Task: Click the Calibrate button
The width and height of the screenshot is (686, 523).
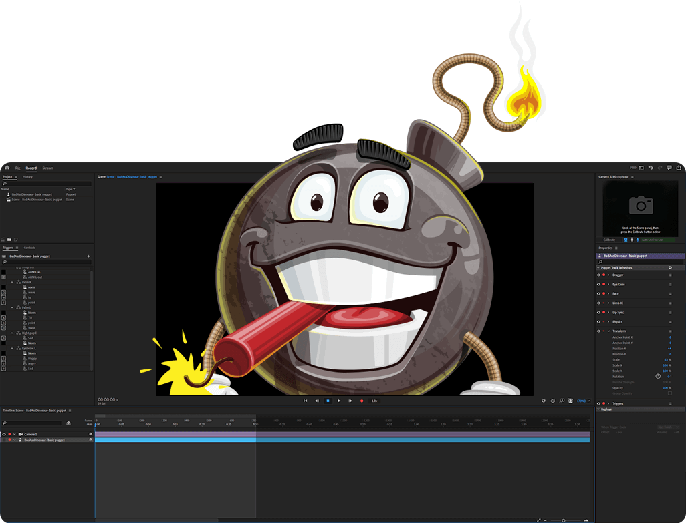Action: click(x=609, y=240)
